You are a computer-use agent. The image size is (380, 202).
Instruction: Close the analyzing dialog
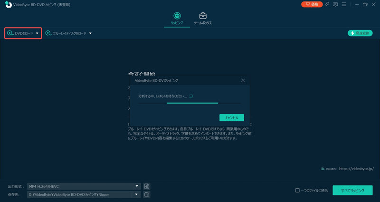243,80
